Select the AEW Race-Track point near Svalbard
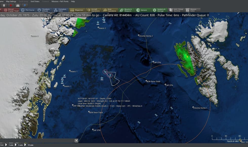This screenshot has height=147, width=248. [153, 81]
